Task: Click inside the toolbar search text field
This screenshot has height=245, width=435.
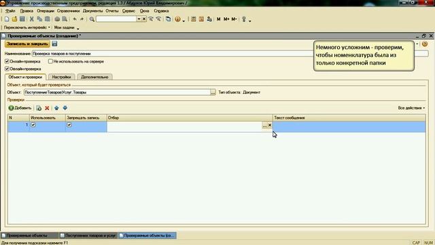Action: (116, 19)
